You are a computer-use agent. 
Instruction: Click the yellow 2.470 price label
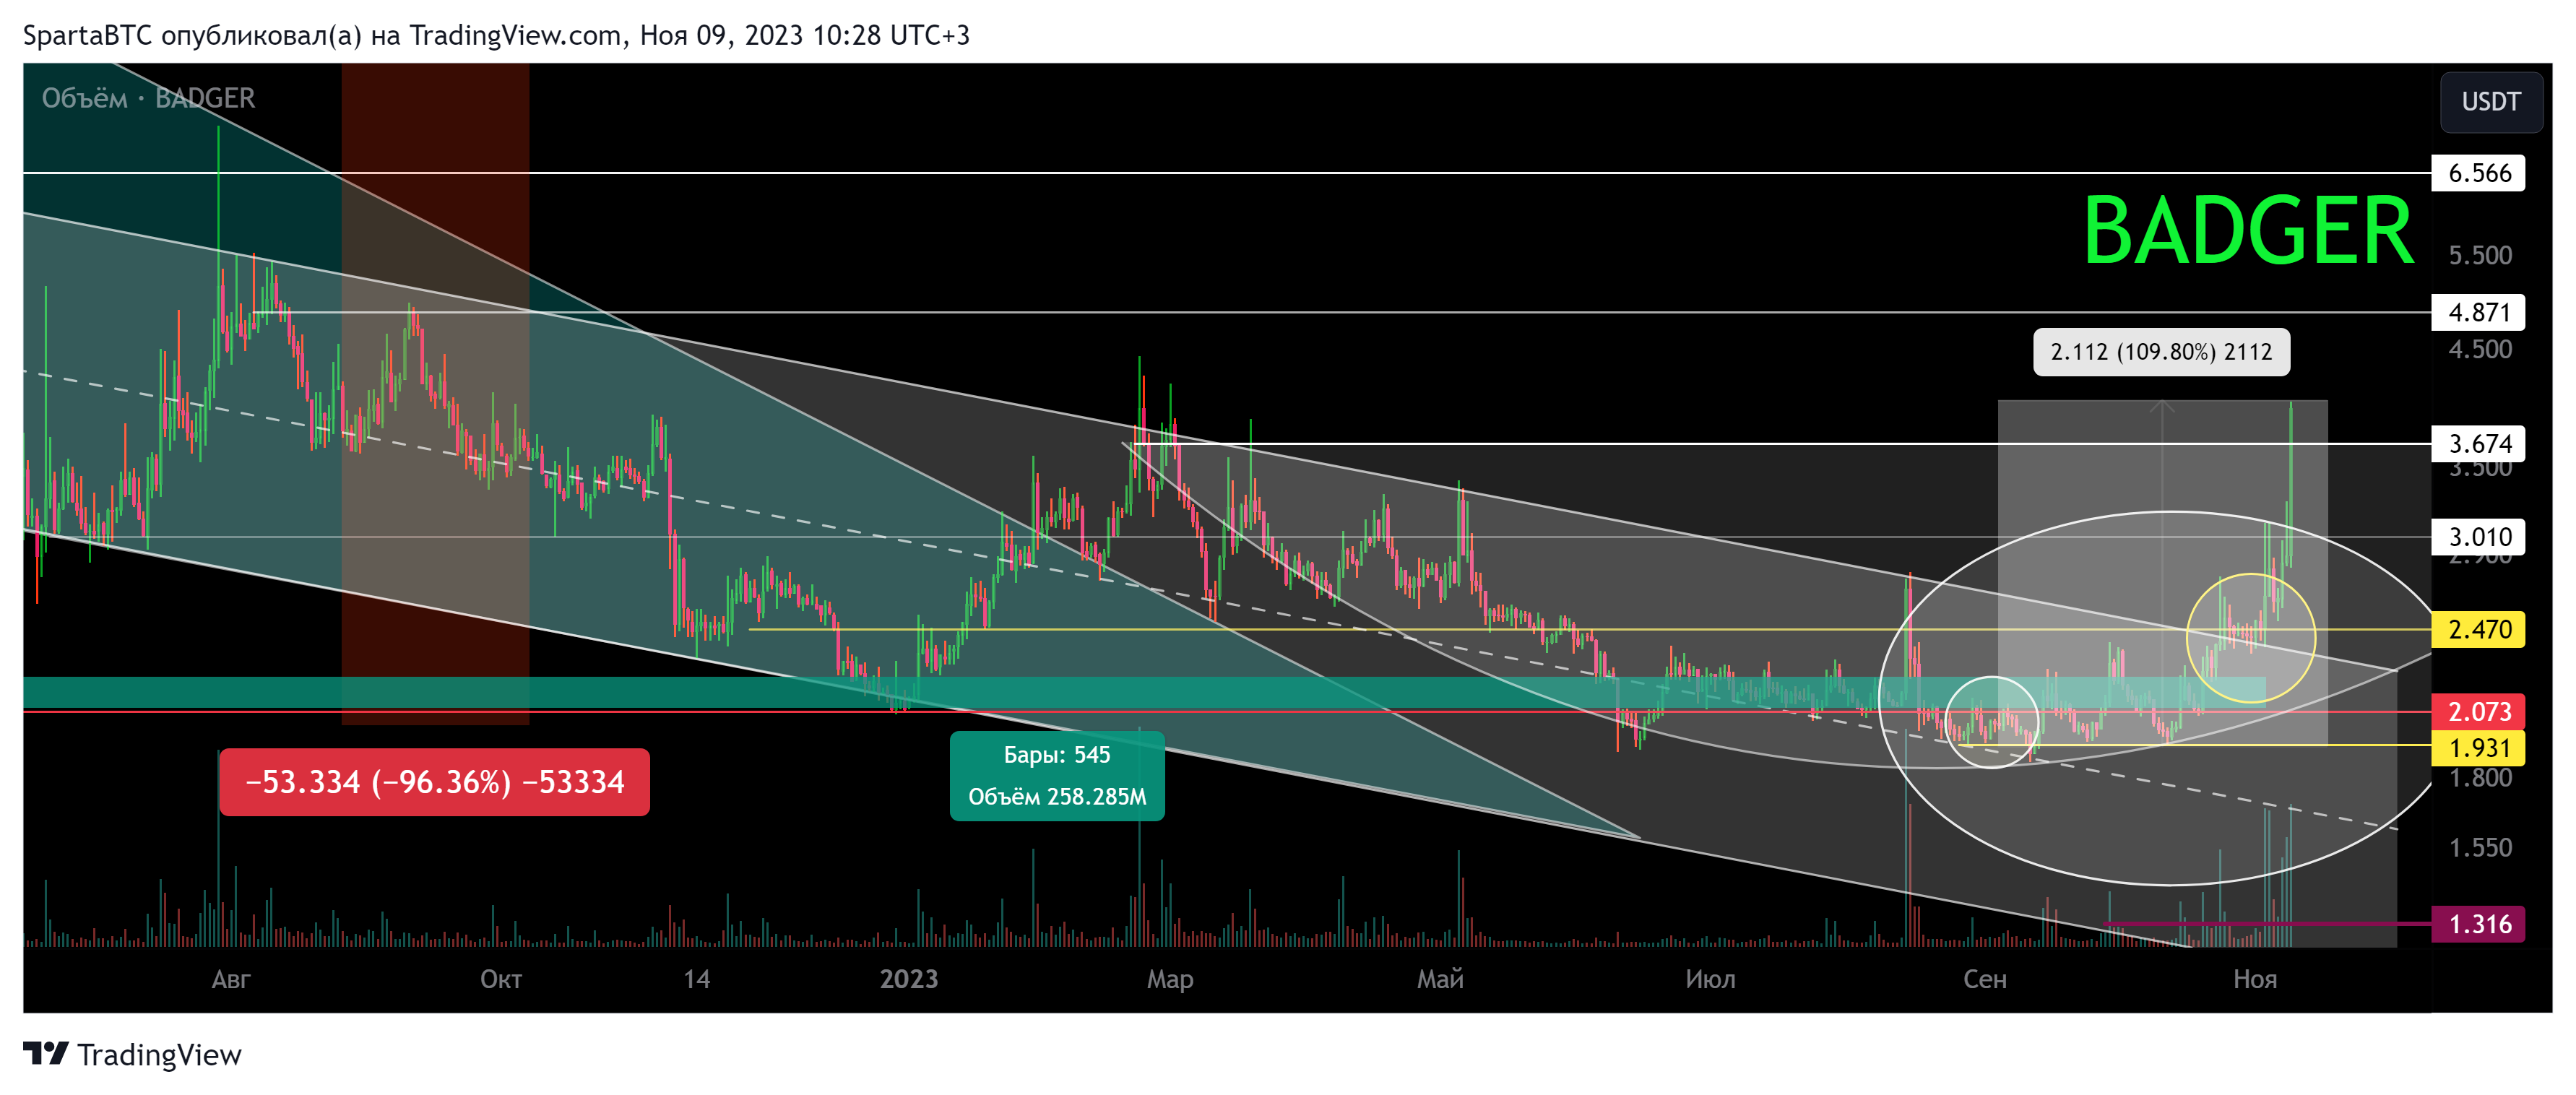point(2478,629)
